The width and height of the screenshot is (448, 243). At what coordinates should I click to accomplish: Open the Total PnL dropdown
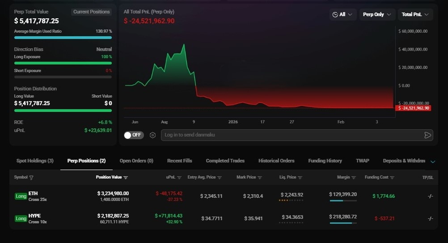coord(415,15)
